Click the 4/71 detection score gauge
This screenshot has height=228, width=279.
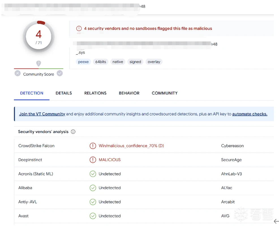click(38, 36)
